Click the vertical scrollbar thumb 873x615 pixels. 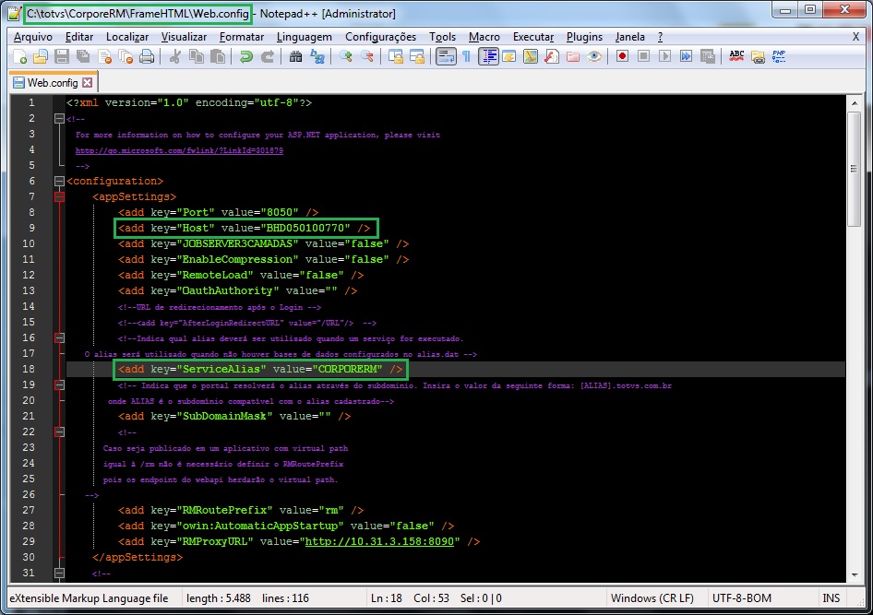854,169
